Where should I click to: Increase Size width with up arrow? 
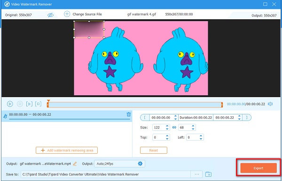point(167,126)
